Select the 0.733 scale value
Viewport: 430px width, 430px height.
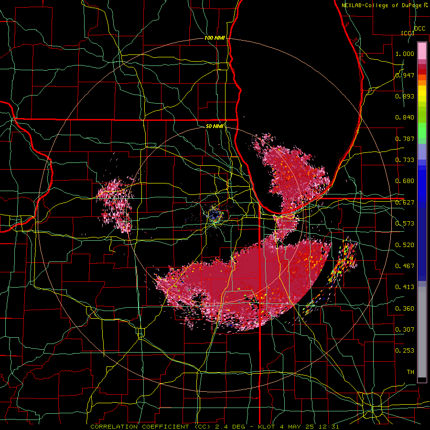405,160
